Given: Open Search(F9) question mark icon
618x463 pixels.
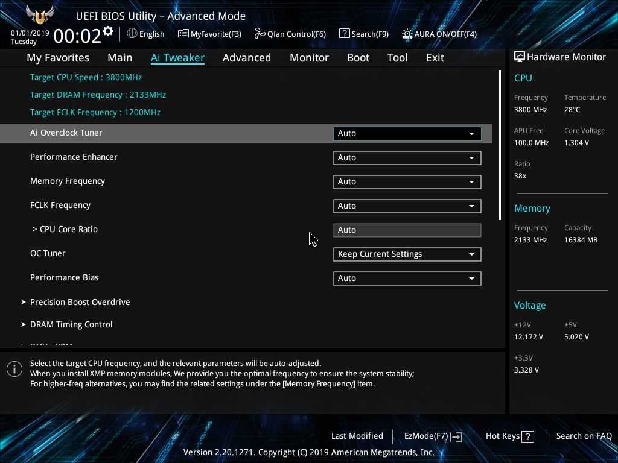Looking at the screenshot, I should tap(344, 34).
